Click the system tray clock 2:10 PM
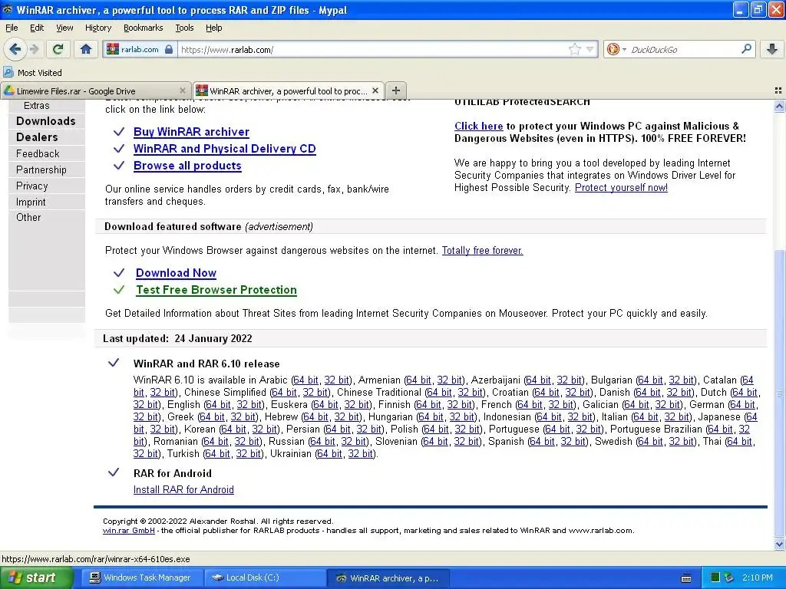This screenshot has width=786, height=589. coord(757,577)
